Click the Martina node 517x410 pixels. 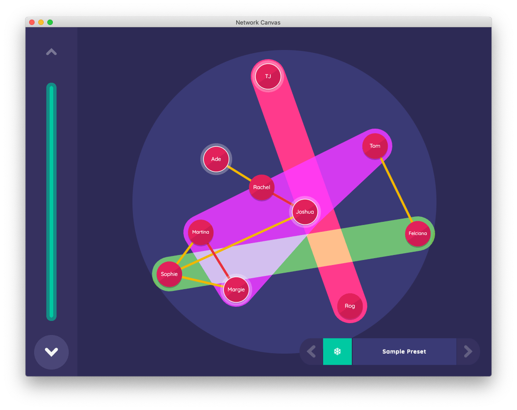201,232
